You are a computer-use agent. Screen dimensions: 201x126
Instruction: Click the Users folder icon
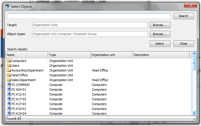click(x=9, y=66)
